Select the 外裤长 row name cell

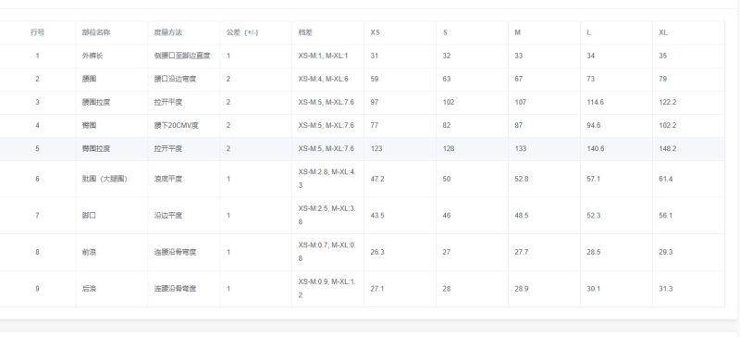(92, 56)
